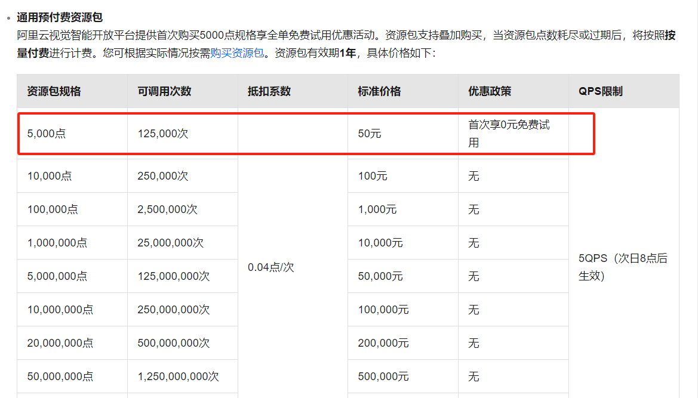
Task: Click the 可调用次数 column header
Action: tap(183, 91)
